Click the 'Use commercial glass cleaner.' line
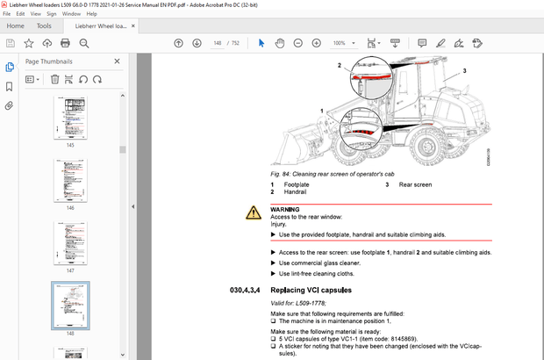544x360 pixels. click(319, 263)
